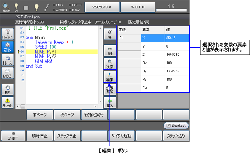Viewport: 250px width, 153px height.
Task: Toggle the stop square in top toolbar
Action: [x=26, y=8]
